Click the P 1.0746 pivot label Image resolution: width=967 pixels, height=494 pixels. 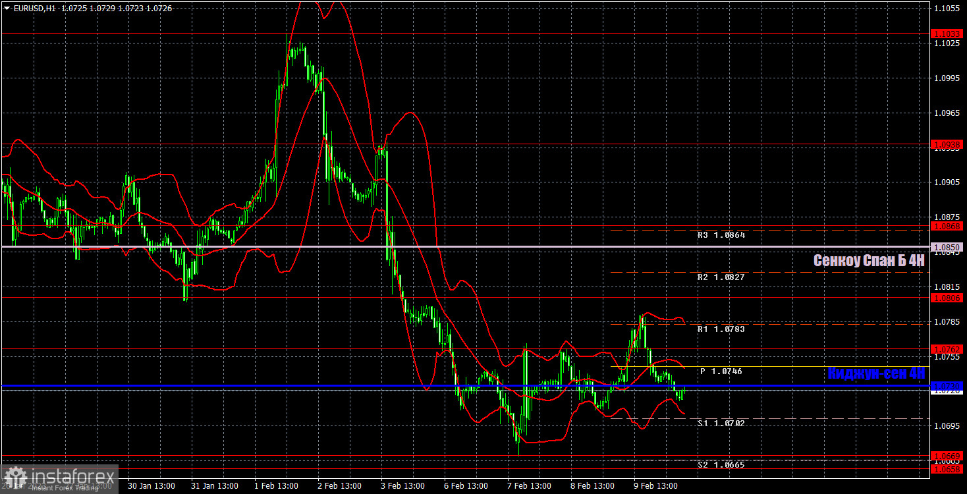721,371
